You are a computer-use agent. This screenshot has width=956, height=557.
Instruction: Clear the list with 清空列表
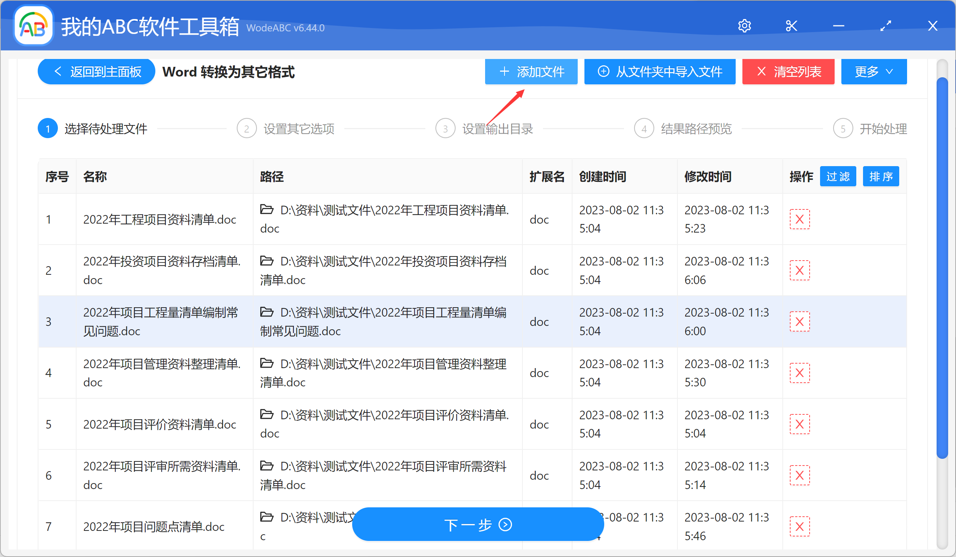pyautogui.click(x=789, y=72)
